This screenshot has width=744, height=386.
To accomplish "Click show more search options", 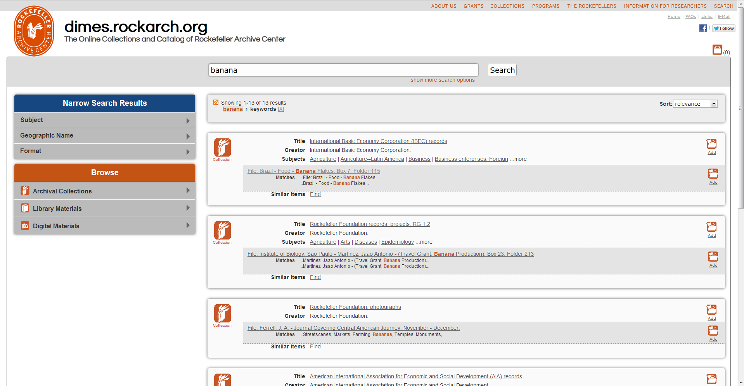I will [443, 80].
